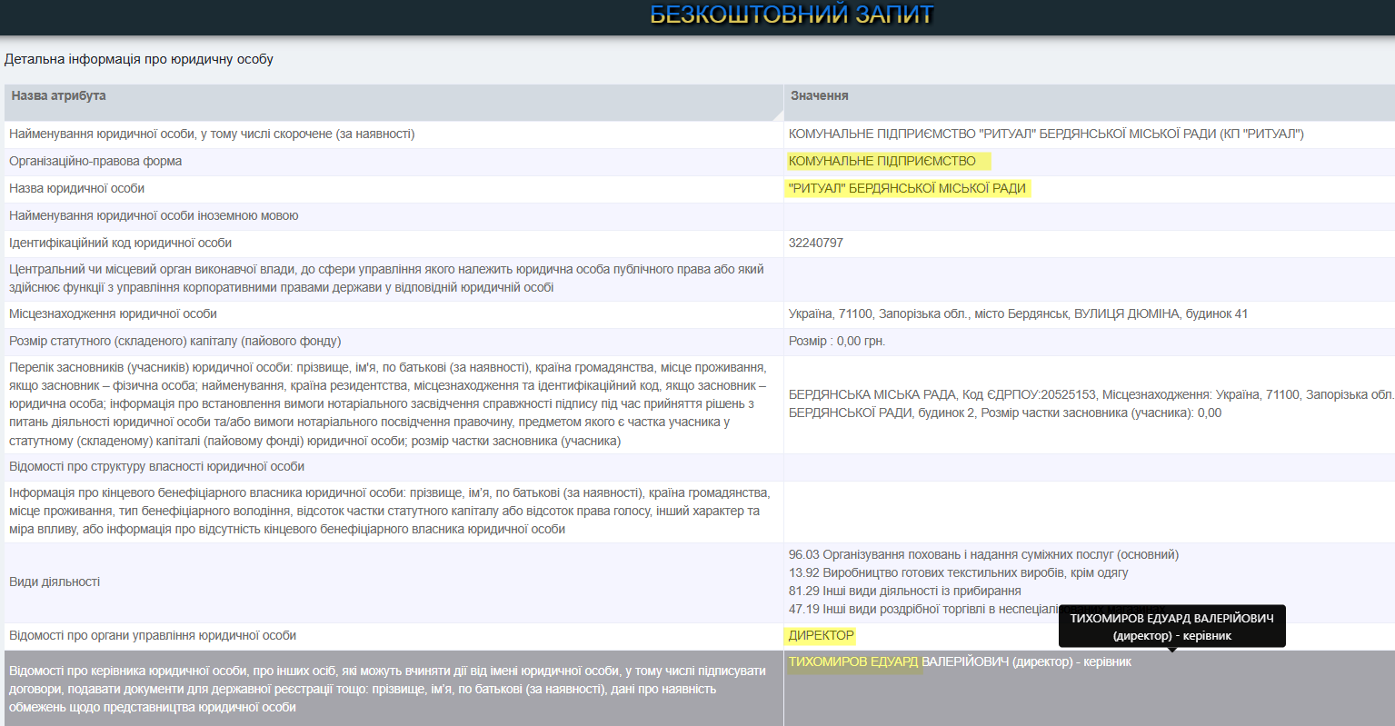Click highlighted "РИТУАЛ" БЕРДЯНСЬКОЇ МІСЬКОЇ РАДИ value

907,189
